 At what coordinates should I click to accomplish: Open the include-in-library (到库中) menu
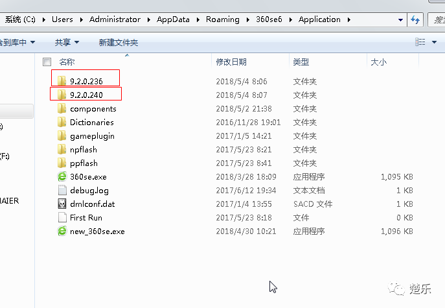click(x=17, y=42)
